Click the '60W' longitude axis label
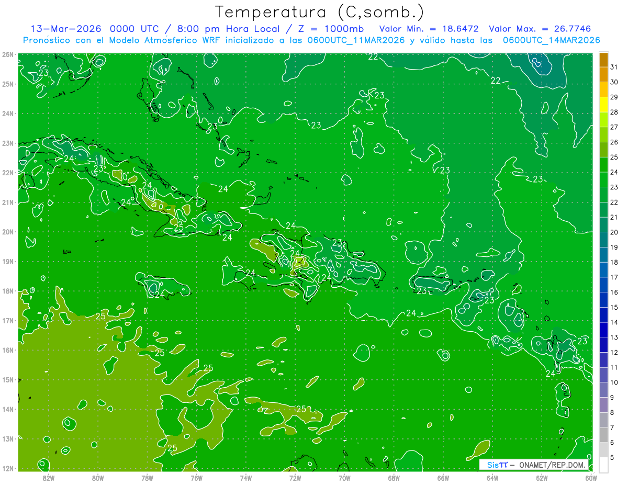This screenshot has width=628, height=485. [x=591, y=478]
